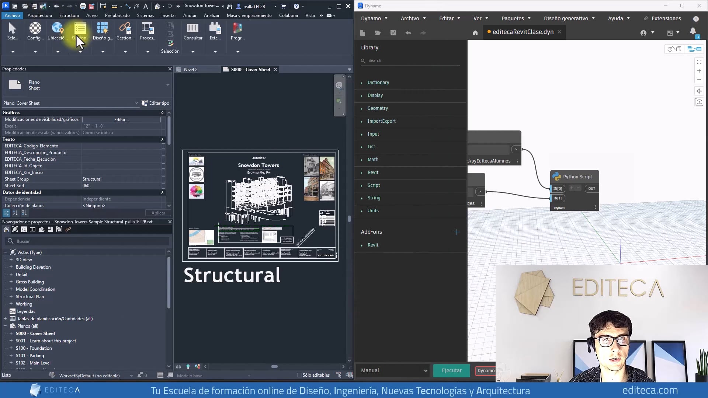Toggle EDITECA_Fecha_Ejecucion checkbox
708x398 pixels.
point(163,159)
